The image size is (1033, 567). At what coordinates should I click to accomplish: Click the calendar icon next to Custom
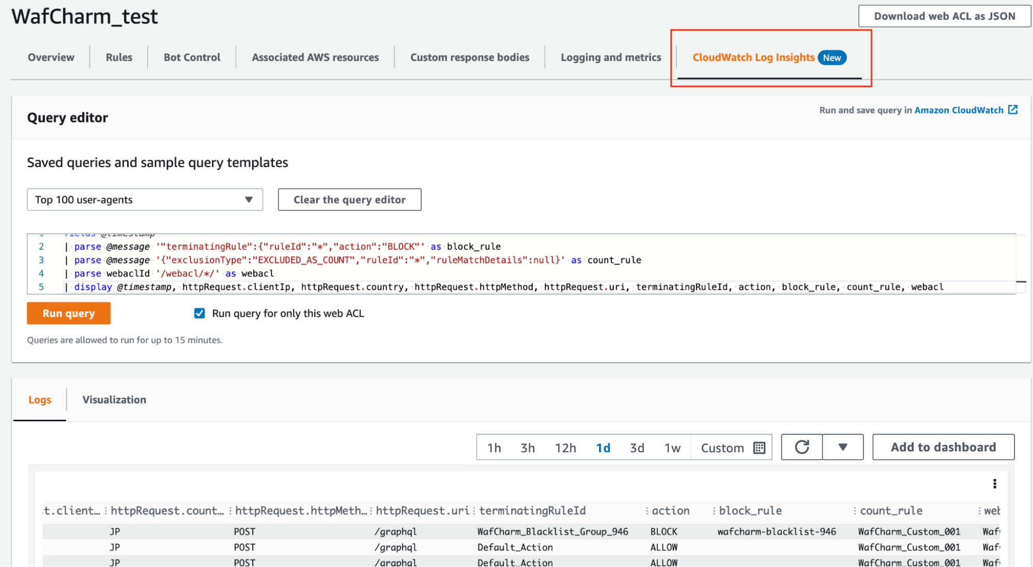(x=759, y=448)
